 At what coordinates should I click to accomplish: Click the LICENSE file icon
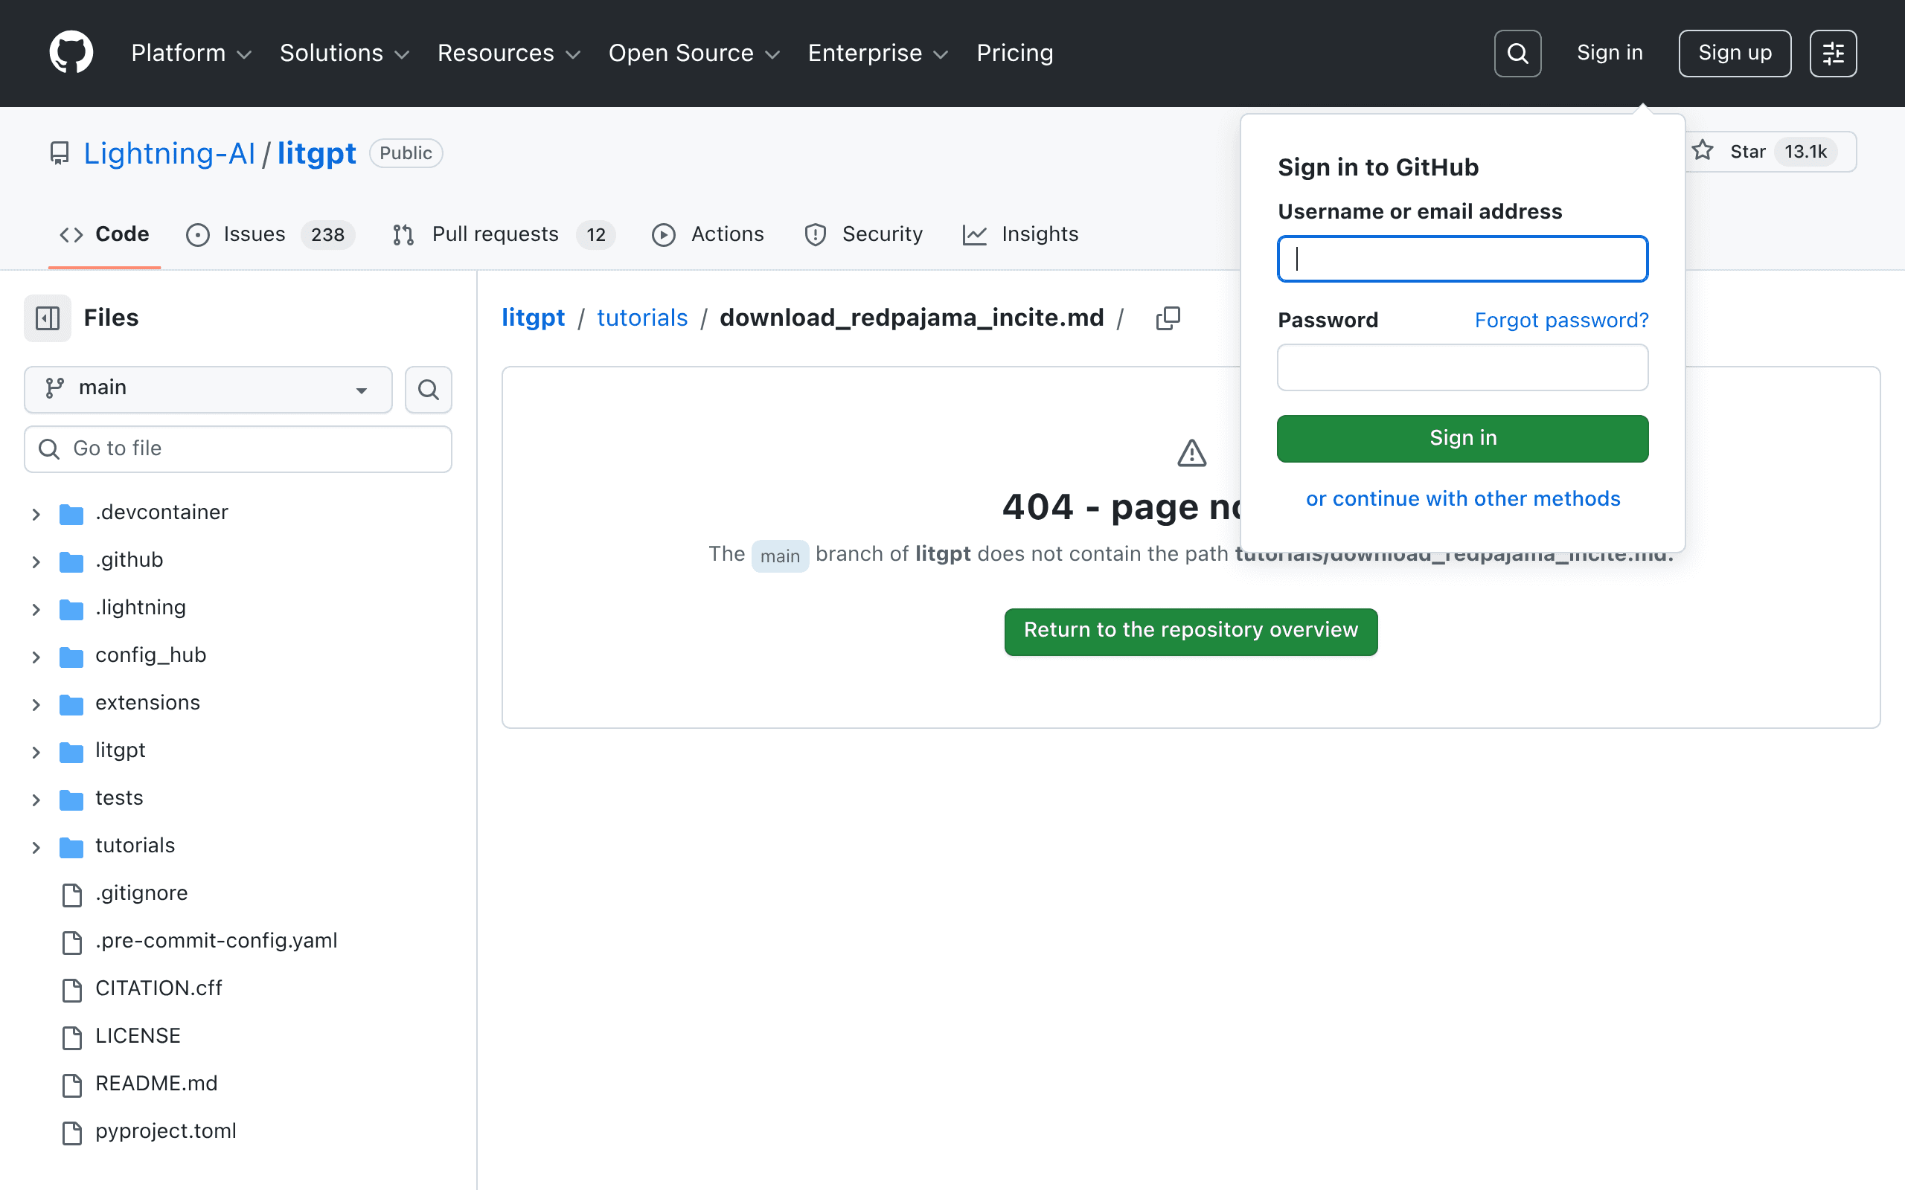[x=71, y=1038]
